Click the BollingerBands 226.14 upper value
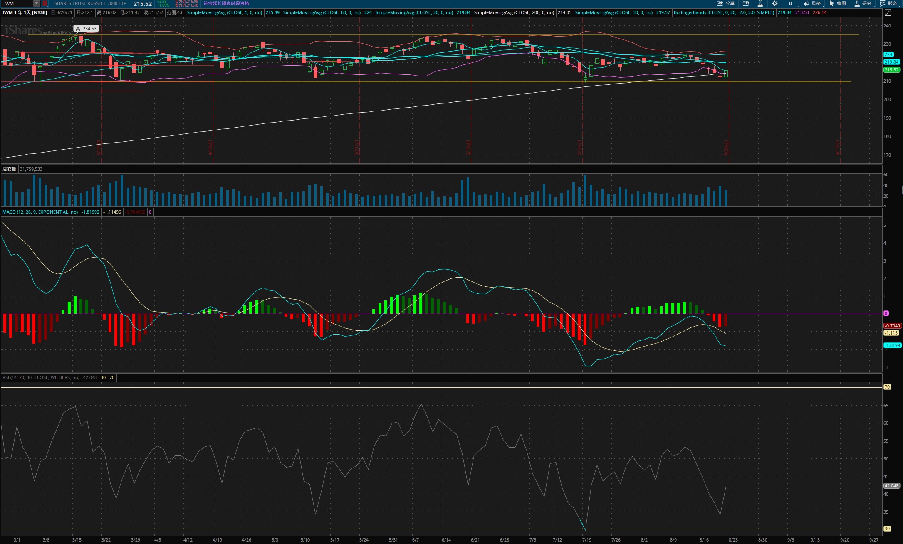903x544 pixels. click(x=819, y=12)
